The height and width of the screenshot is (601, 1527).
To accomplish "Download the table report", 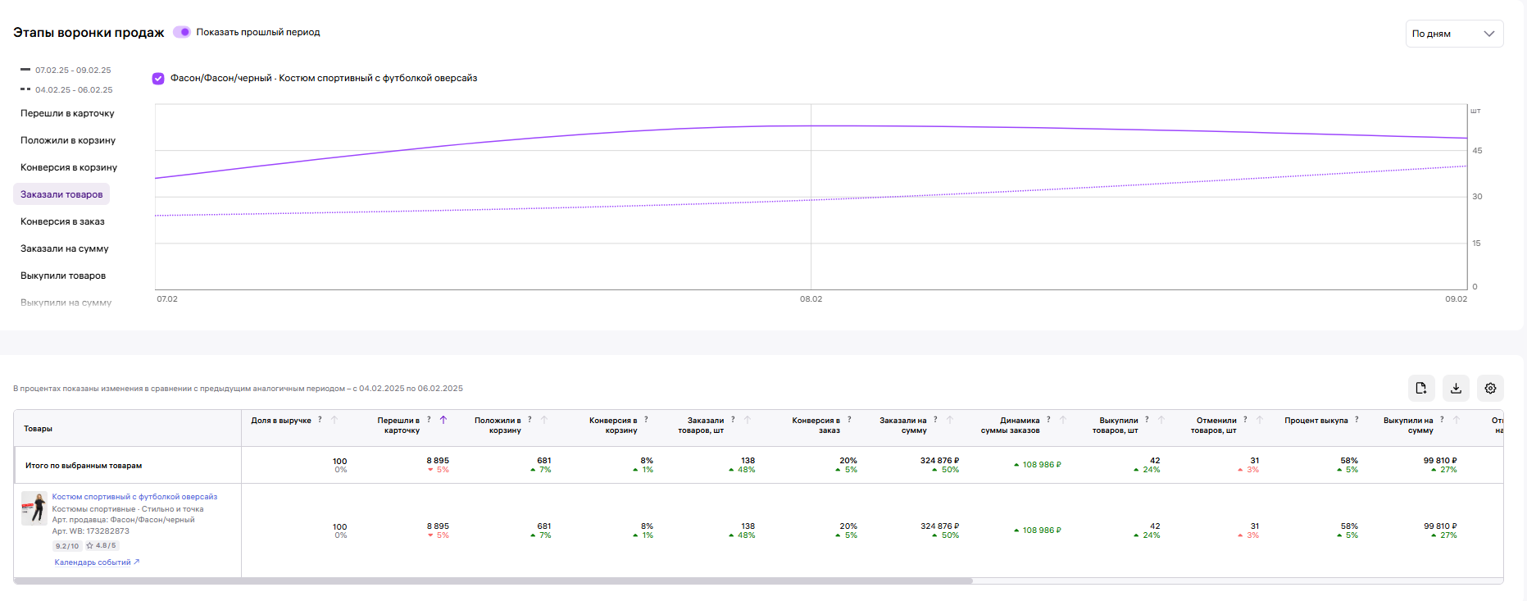I will tap(1456, 389).
